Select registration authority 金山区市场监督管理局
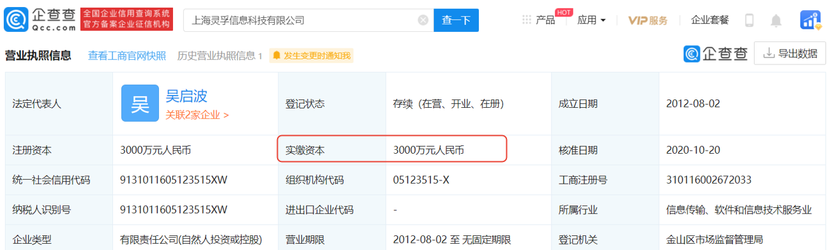This screenshot has height=250, width=830. coord(714,240)
